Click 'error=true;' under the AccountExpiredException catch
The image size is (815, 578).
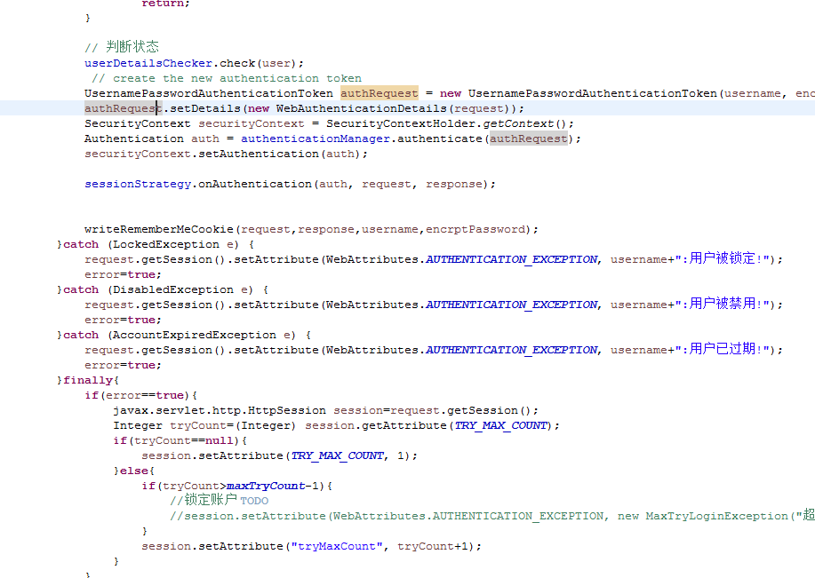coord(124,365)
